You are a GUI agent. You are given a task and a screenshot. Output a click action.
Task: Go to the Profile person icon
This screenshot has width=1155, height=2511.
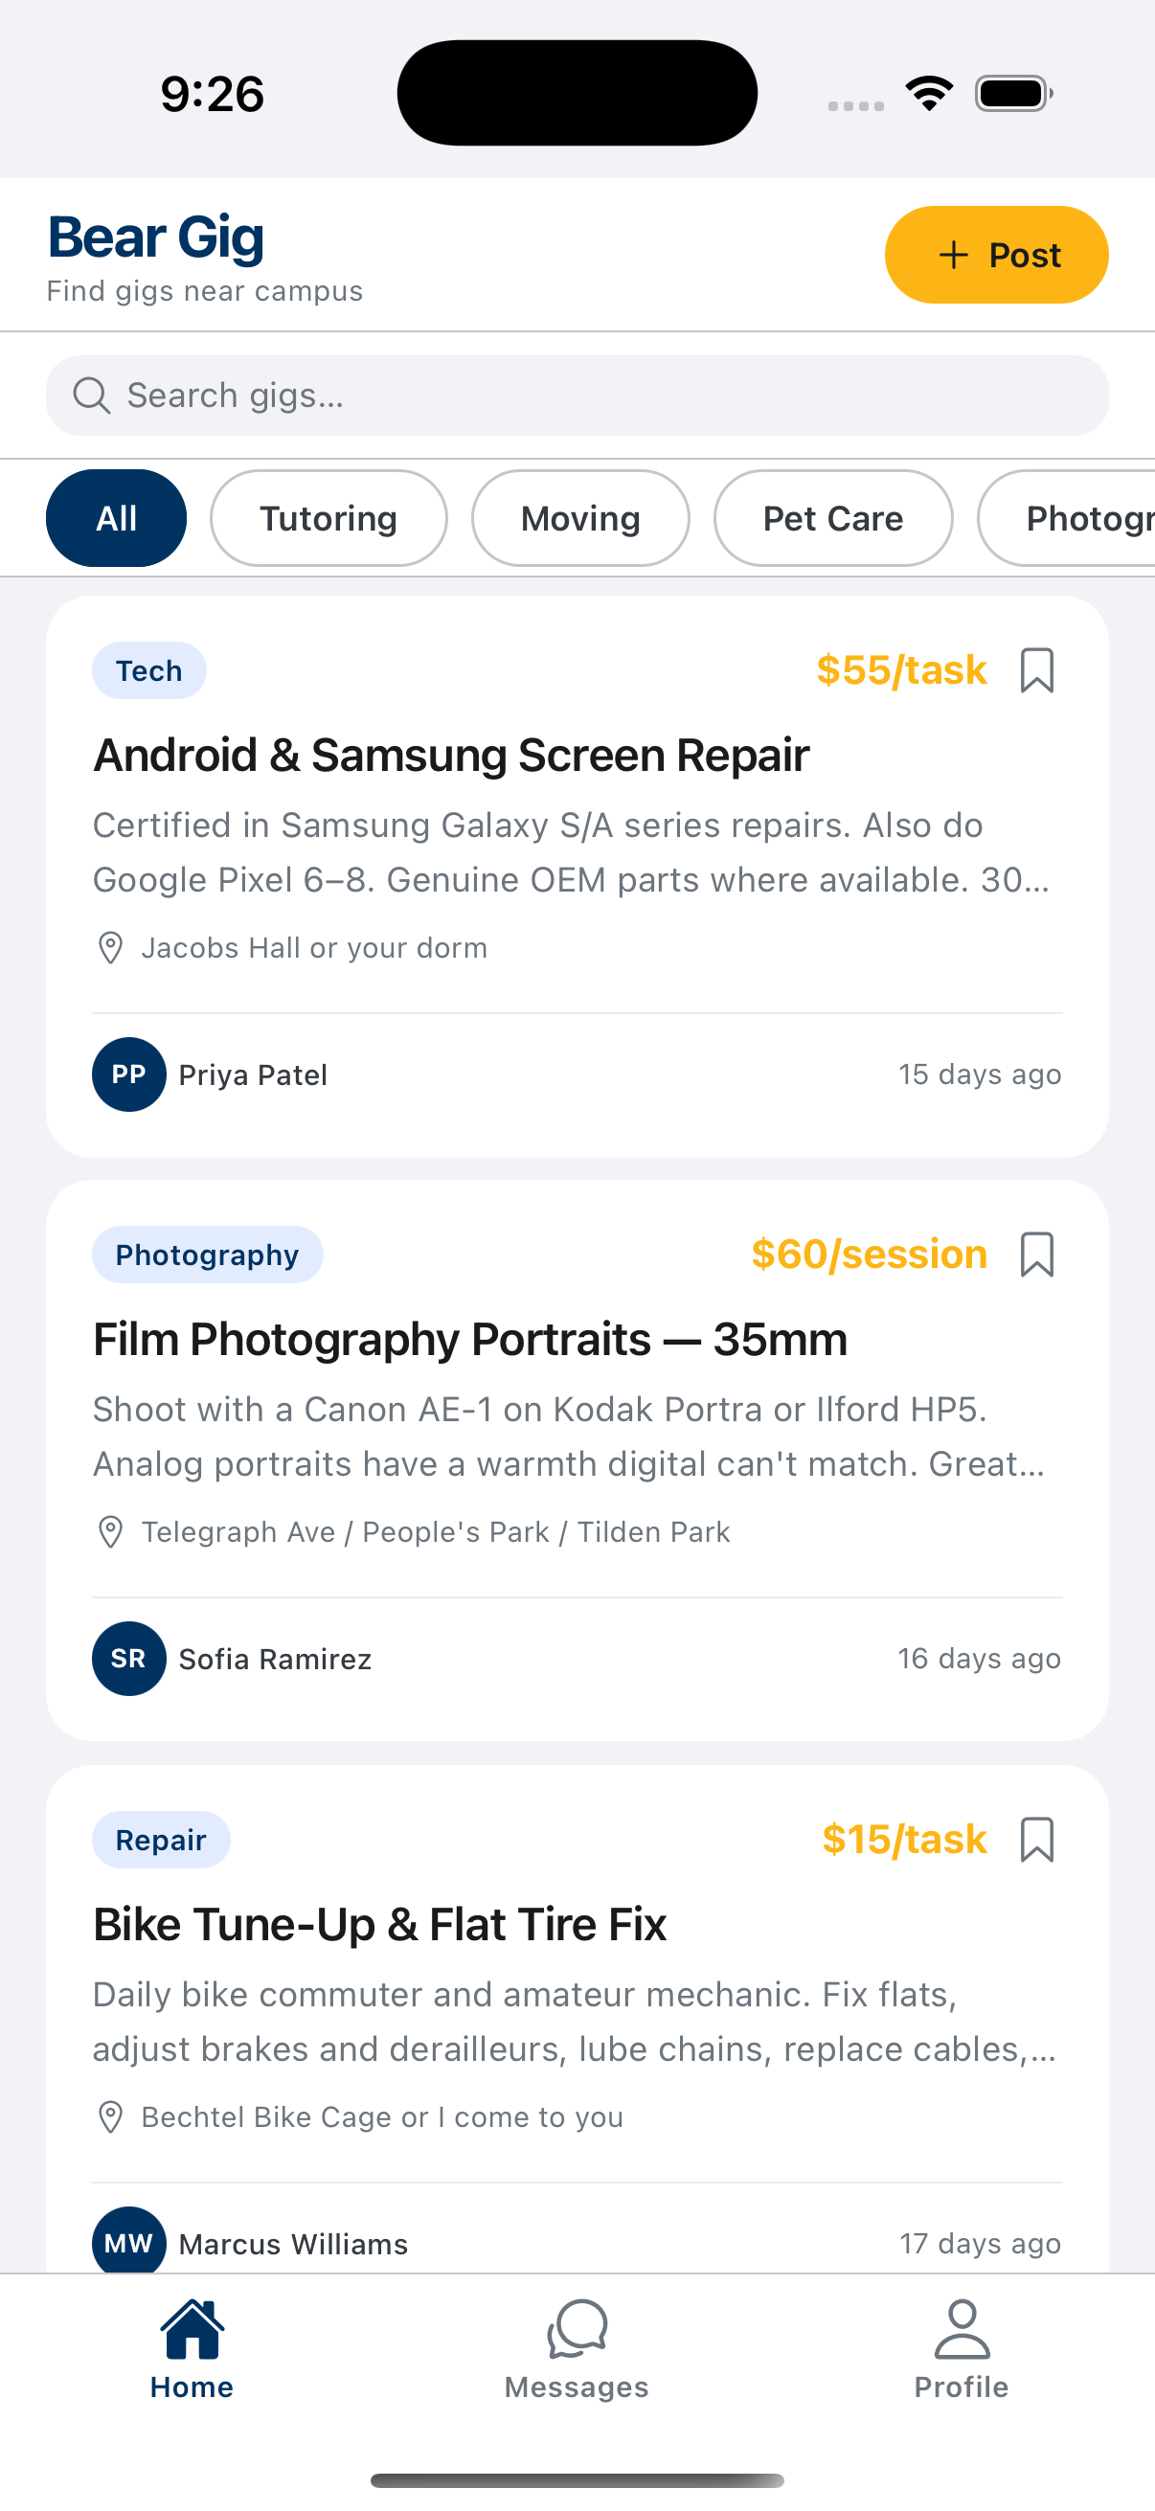pyautogui.click(x=961, y=2330)
